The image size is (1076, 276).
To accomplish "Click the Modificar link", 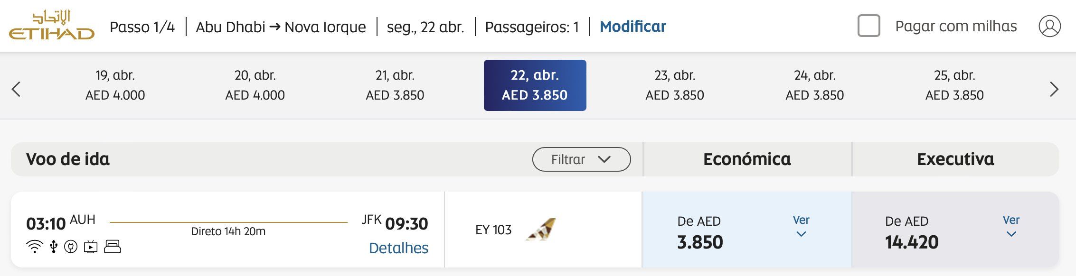I will pyautogui.click(x=633, y=27).
